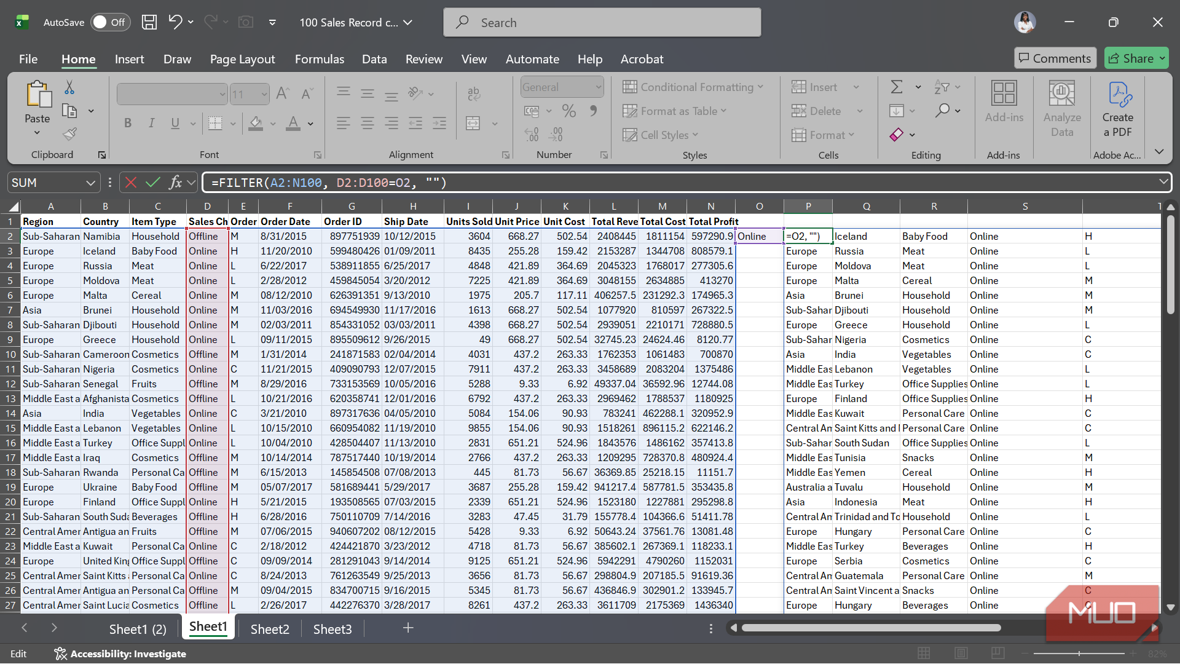This screenshot has width=1180, height=664.
Task: Click the Format Painter brush icon
Action: tap(69, 133)
